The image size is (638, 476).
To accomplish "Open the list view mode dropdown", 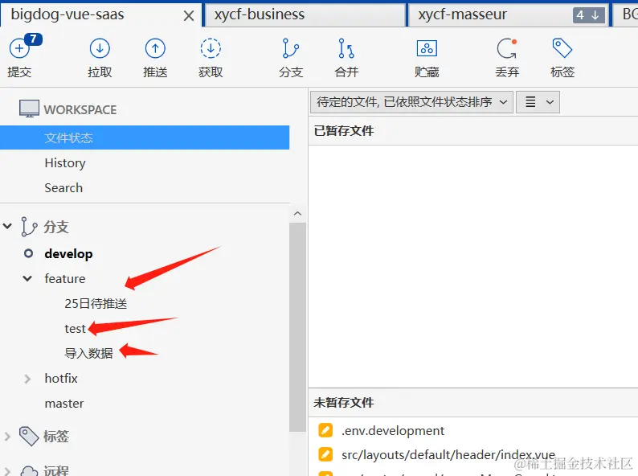I will point(538,102).
